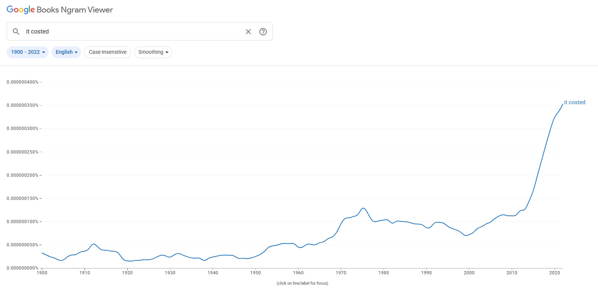
Task: Open the 1900 - 2022 date range dropdown
Action: click(x=28, y=52)
